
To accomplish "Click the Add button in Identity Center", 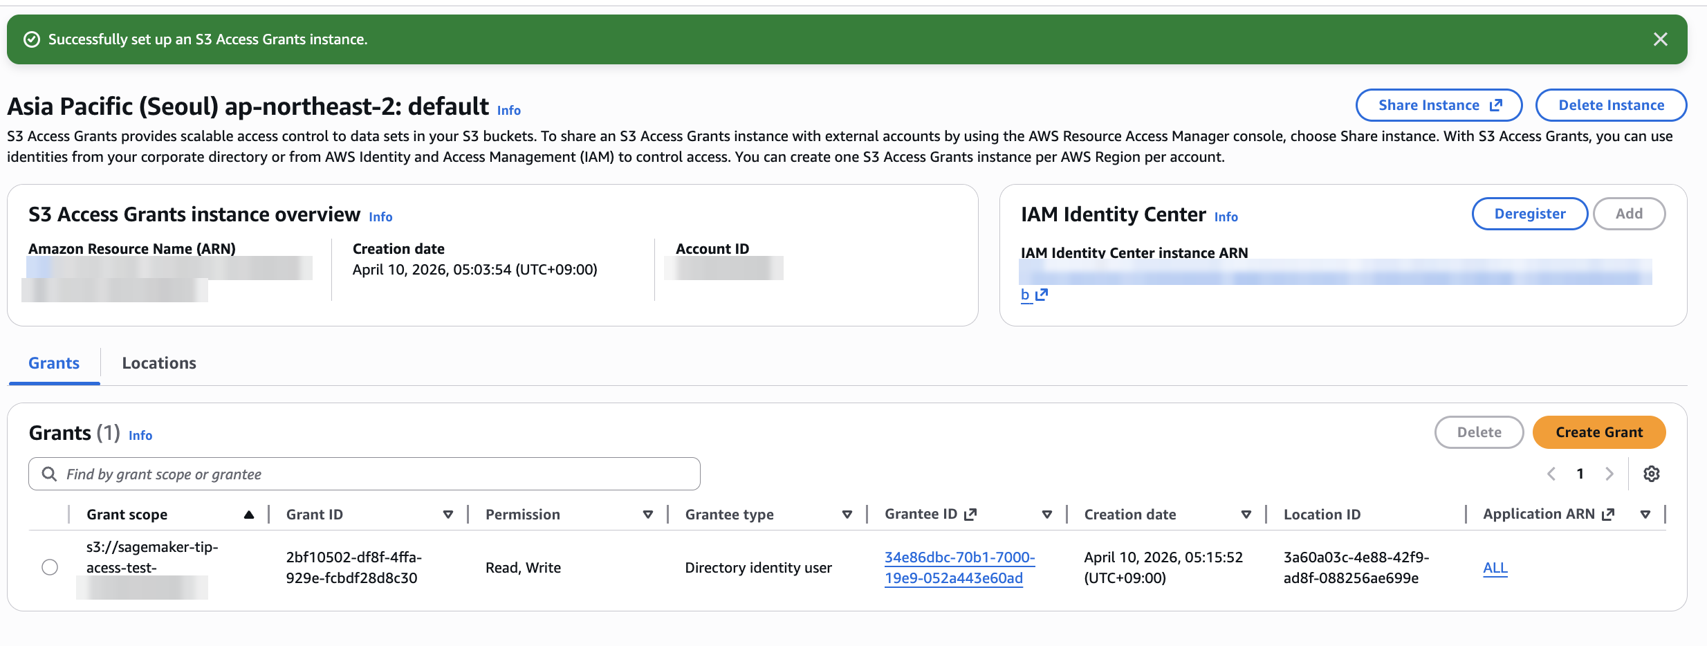I will coord(1629,214).
